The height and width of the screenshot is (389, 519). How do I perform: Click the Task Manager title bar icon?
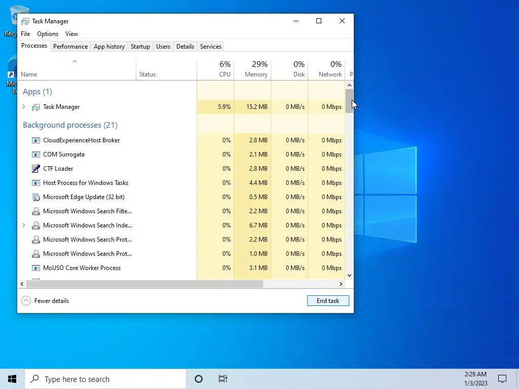(x=25, y=21)
